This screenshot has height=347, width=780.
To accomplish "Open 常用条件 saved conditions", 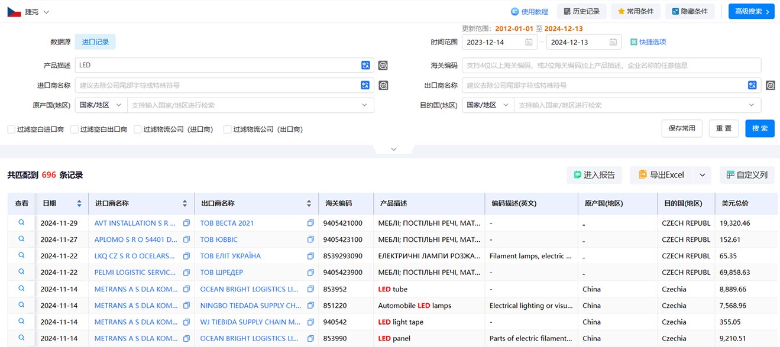I will pyautogui.click(x=636, y=11).
